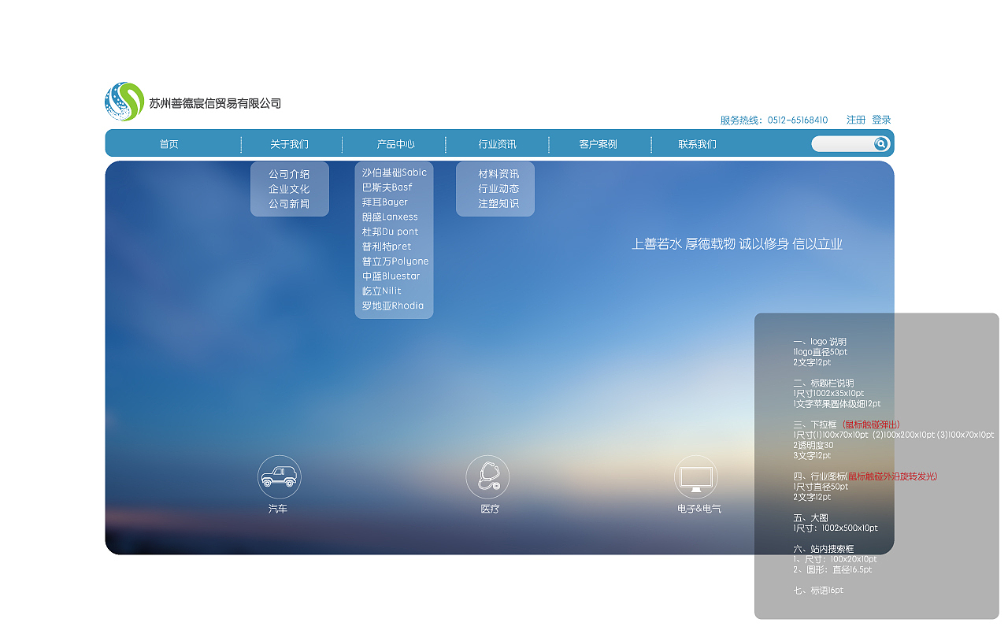
Task: Open the 客户案例 nav item
Action: (598, 144)
